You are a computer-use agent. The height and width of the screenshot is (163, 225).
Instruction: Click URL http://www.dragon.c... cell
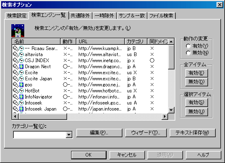point(100,67)
